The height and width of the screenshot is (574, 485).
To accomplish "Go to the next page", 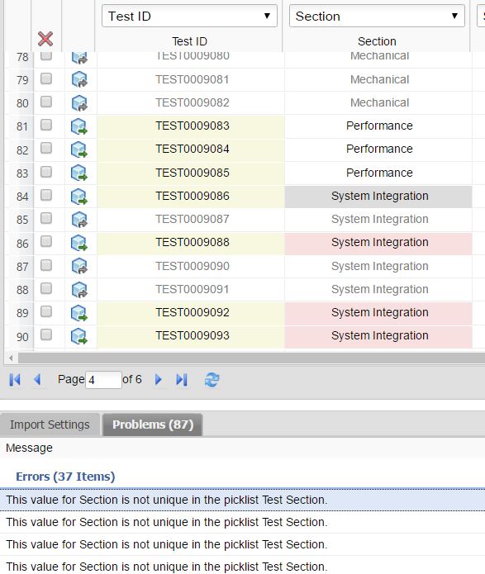I will tap(159, 380).
